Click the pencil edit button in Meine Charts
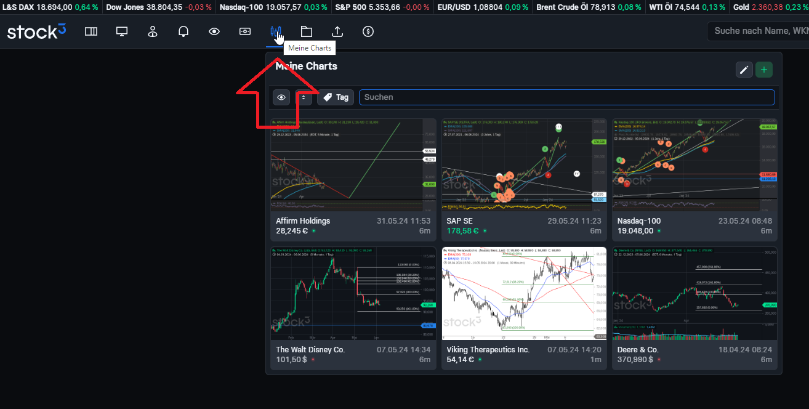Screen dimensions: 809x409 pos(744,70)
